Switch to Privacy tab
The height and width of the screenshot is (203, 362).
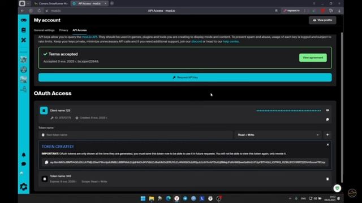63,30
